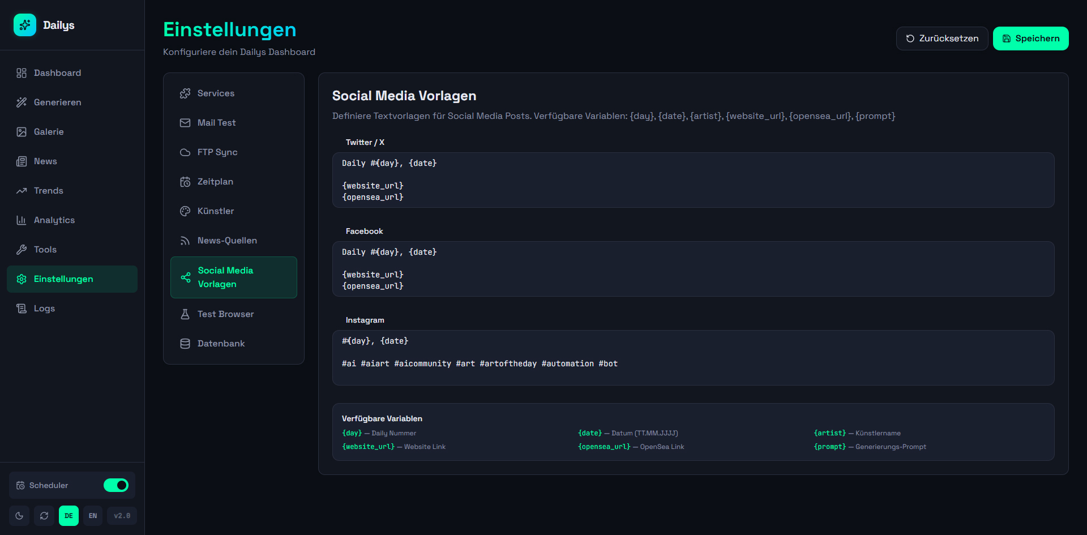Open Analytics via bar chart icon

22,220
